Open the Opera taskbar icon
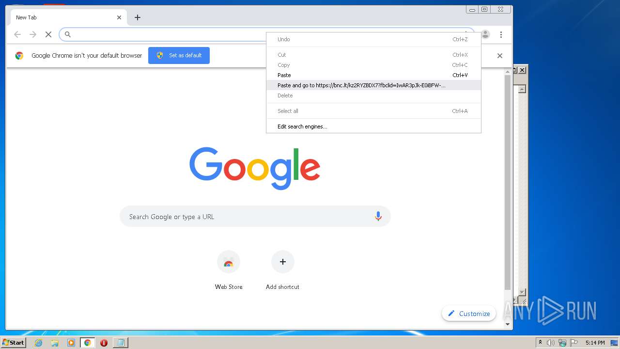The width and height of the screenshot is (620, 349). point(104,343)
